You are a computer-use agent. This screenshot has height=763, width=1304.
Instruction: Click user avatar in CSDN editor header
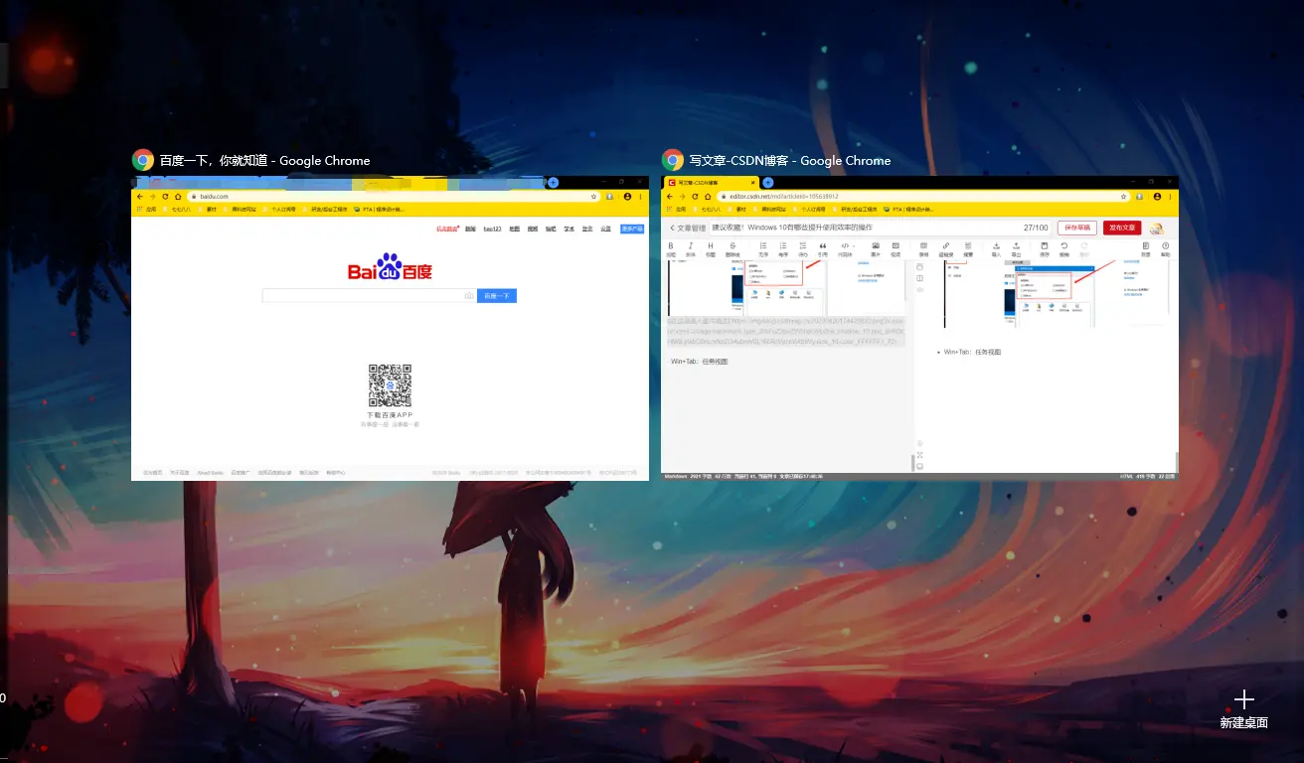[1158, 229]
